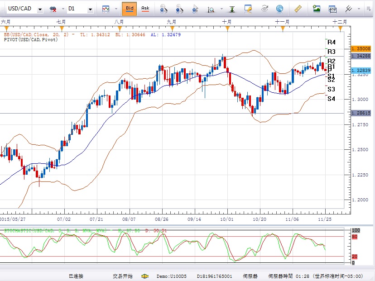Click the zoom in magnifier icon

(x=163, y=9)
